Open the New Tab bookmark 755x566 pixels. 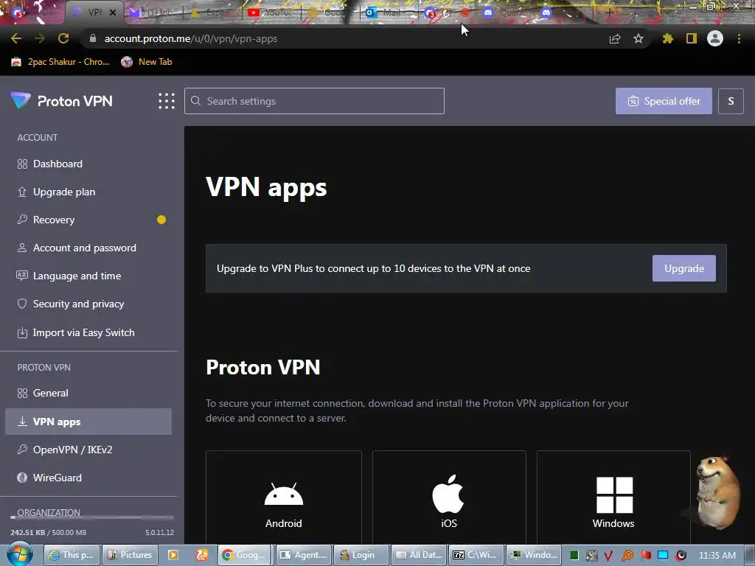(x=147, y=62)
